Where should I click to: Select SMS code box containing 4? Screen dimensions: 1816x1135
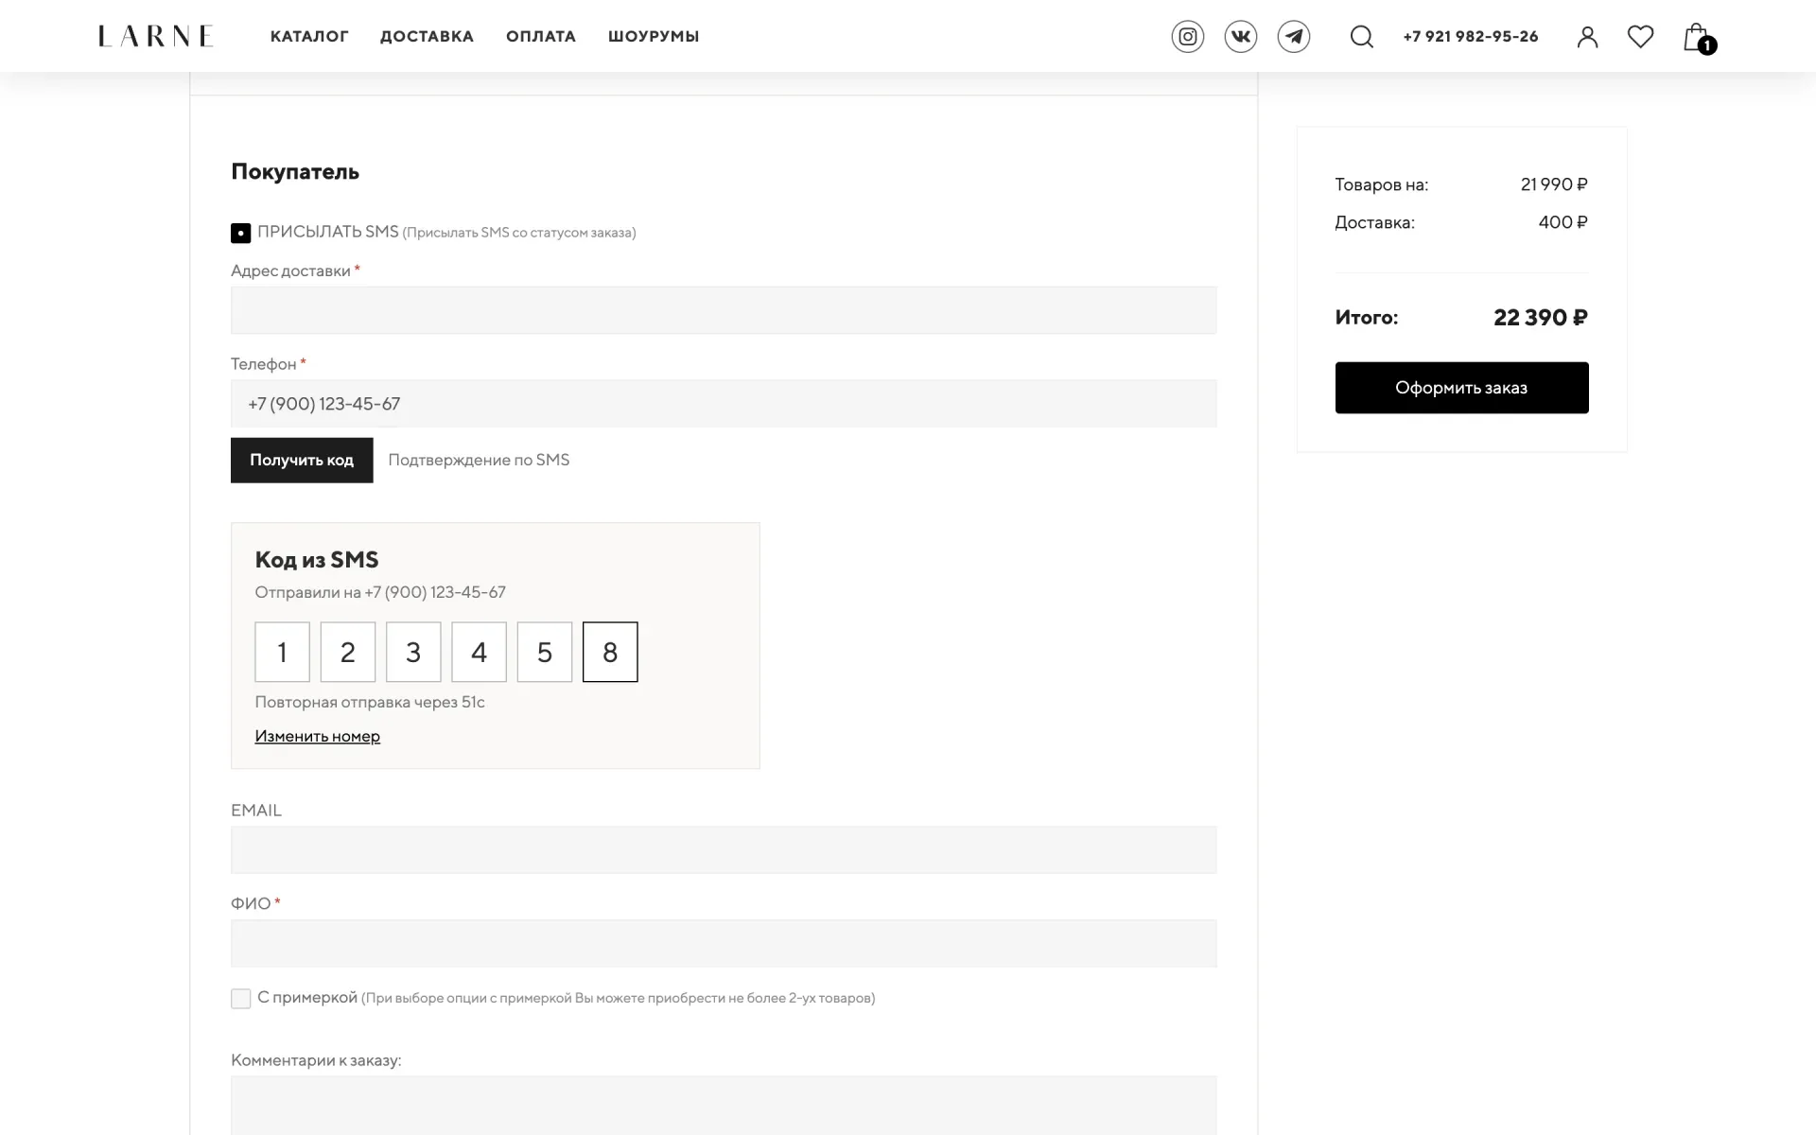(x=480, y=652)
